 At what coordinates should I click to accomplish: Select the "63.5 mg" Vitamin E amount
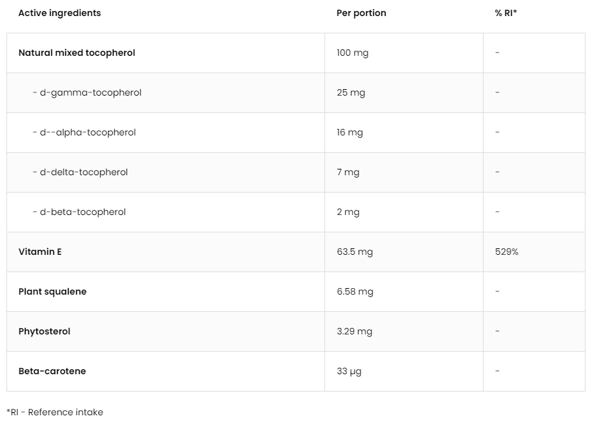click(355, 252)
